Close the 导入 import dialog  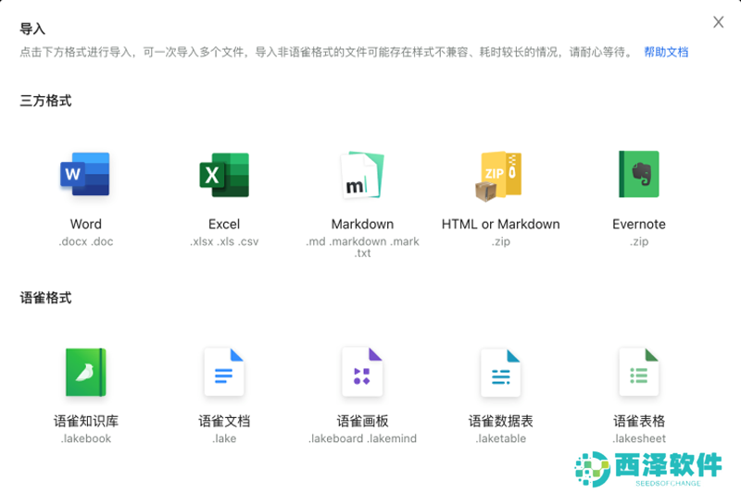click(719, 22)
